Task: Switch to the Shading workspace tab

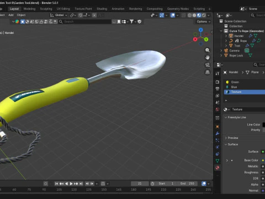Action: click(x=102, y=9)
